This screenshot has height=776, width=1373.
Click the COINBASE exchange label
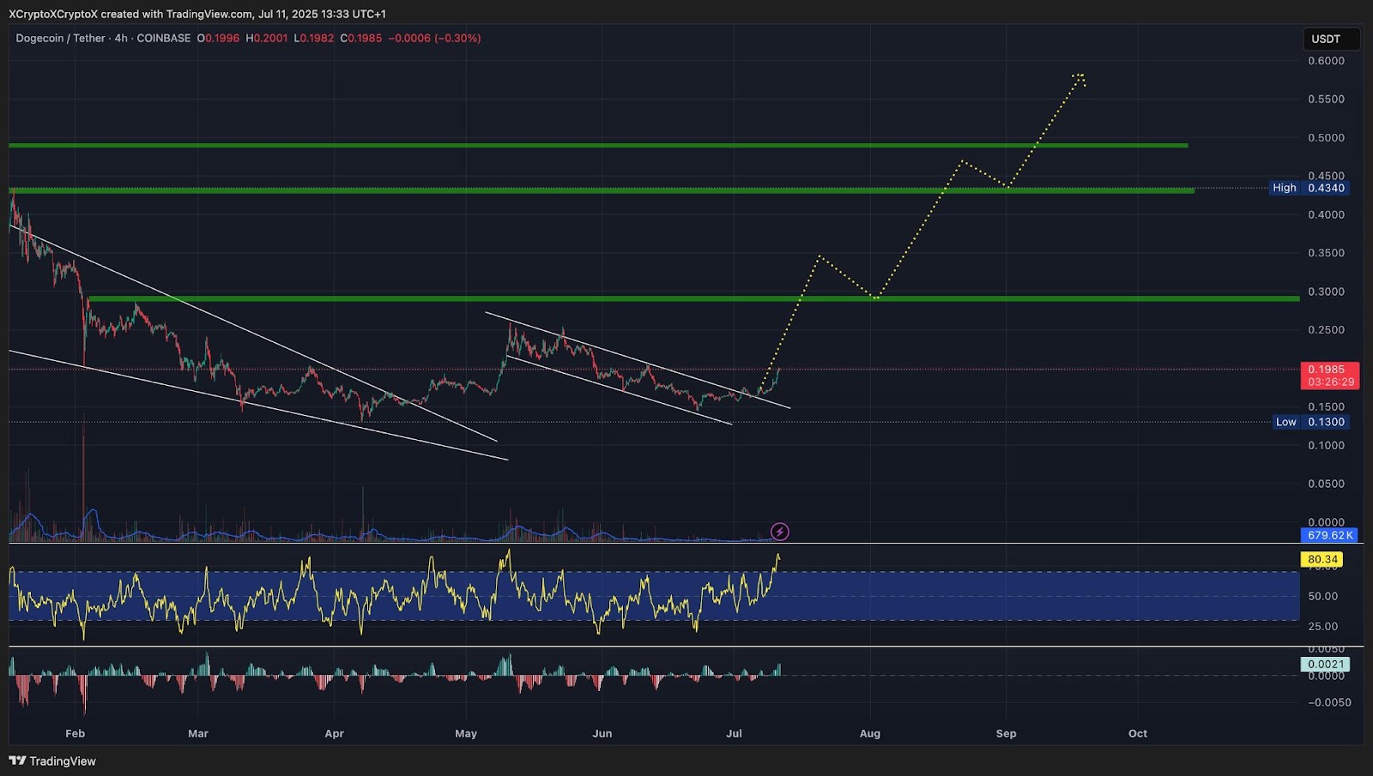(162, 39)
